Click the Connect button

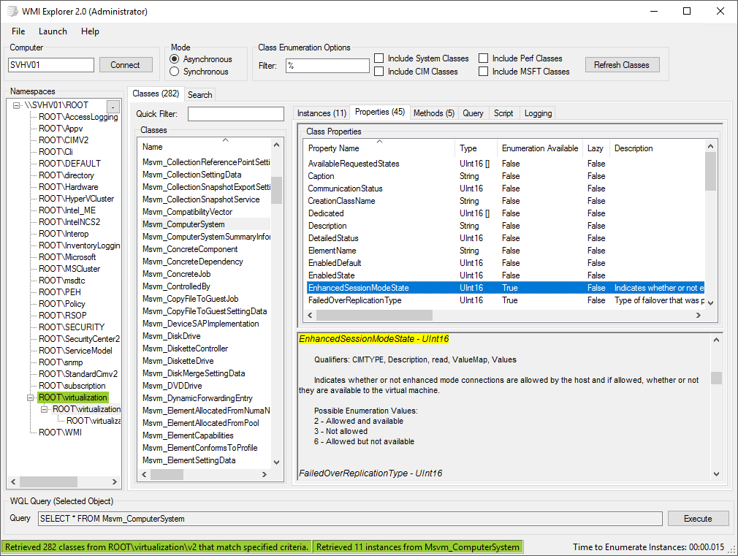pos(126,65)
